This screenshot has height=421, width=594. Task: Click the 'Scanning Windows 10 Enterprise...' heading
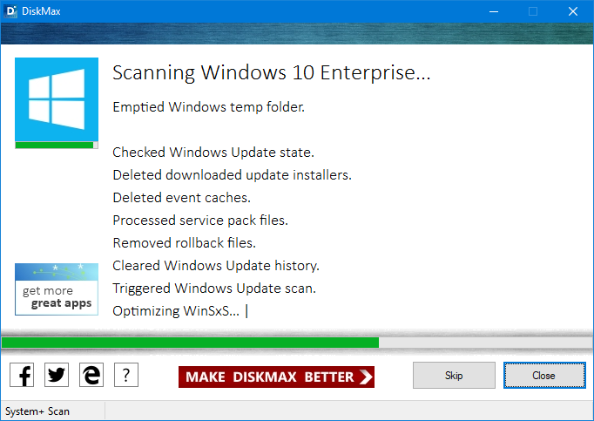coord(272,72)
